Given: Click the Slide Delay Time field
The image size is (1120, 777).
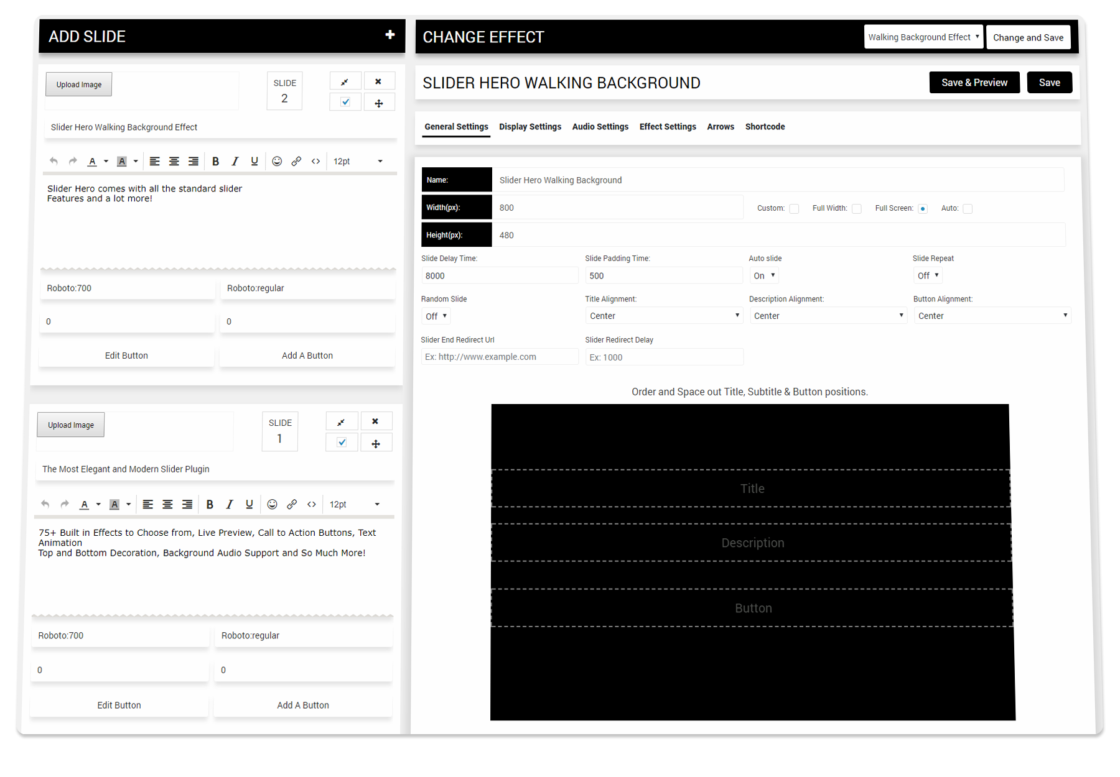Looking at the screenshot, I should click(500, 275).
